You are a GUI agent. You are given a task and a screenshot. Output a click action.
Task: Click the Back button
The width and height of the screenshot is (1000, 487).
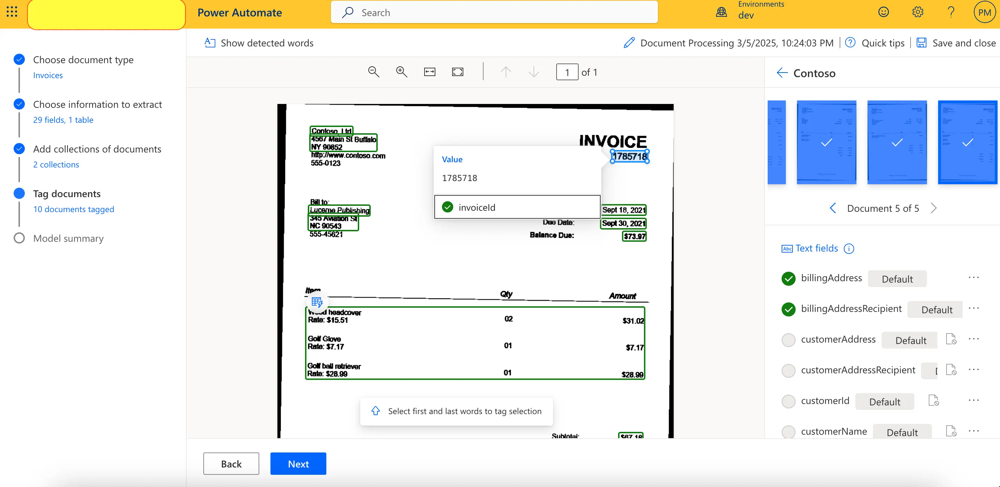(232, 463)
